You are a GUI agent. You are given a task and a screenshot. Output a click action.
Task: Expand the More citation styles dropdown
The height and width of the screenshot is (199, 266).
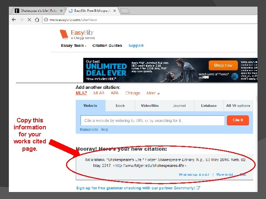coord(153,93)
